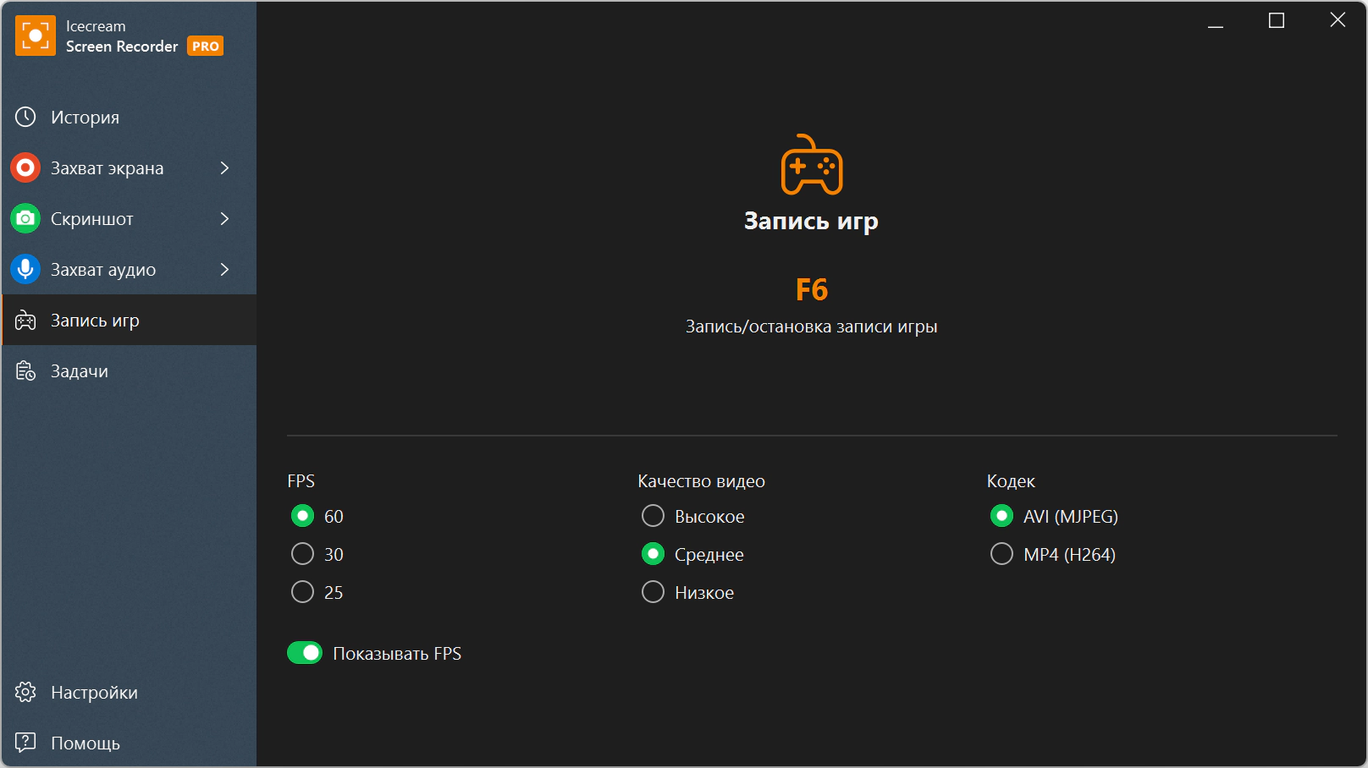1368x768 pixels.
Task: Select 30 FPS radio button
Action: click(302, 554)
